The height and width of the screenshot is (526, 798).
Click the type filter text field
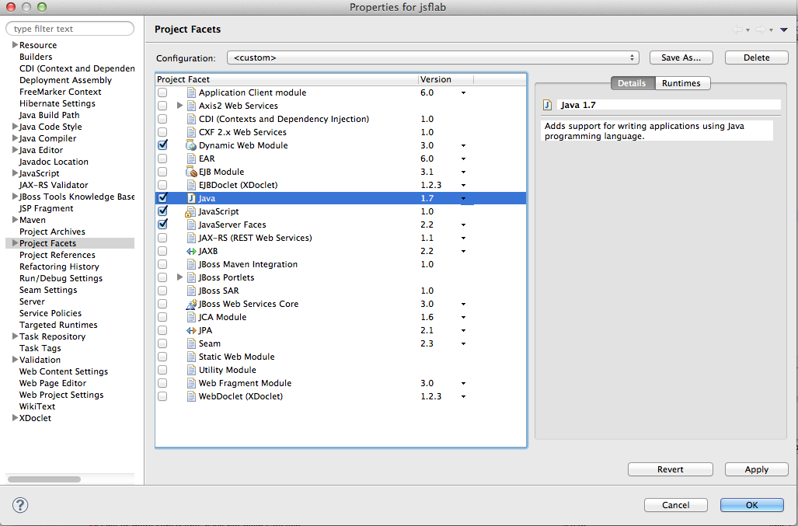pyautogui.click(x=70, y=28)
